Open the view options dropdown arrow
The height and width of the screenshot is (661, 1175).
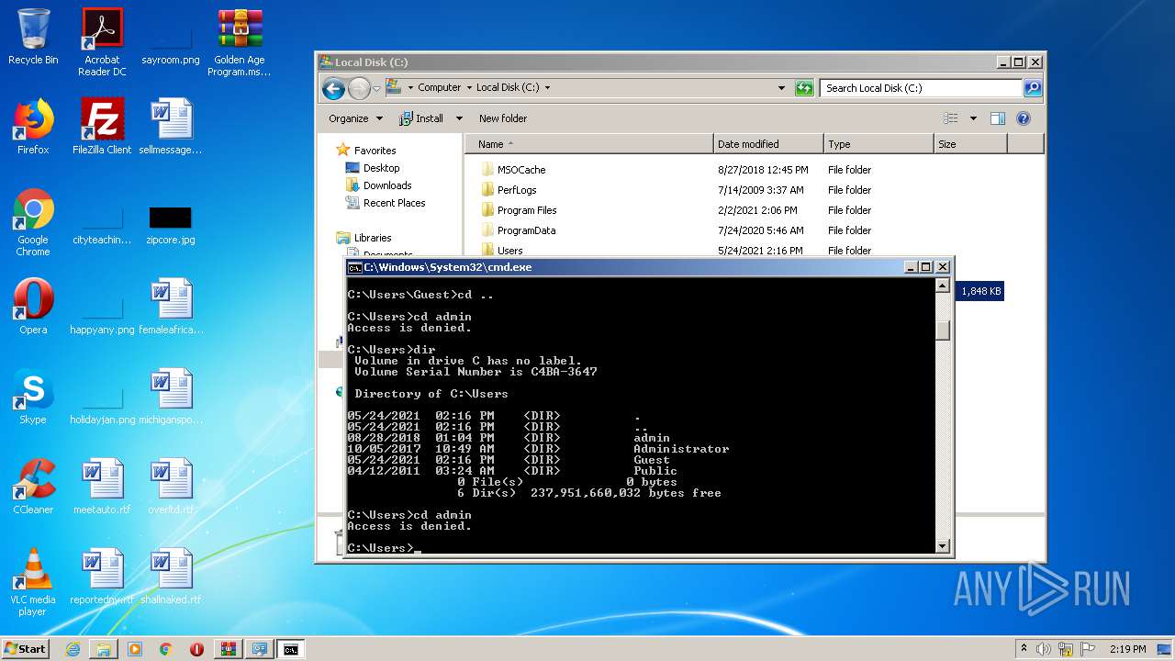pyautogui.click(x=973, y=118)
